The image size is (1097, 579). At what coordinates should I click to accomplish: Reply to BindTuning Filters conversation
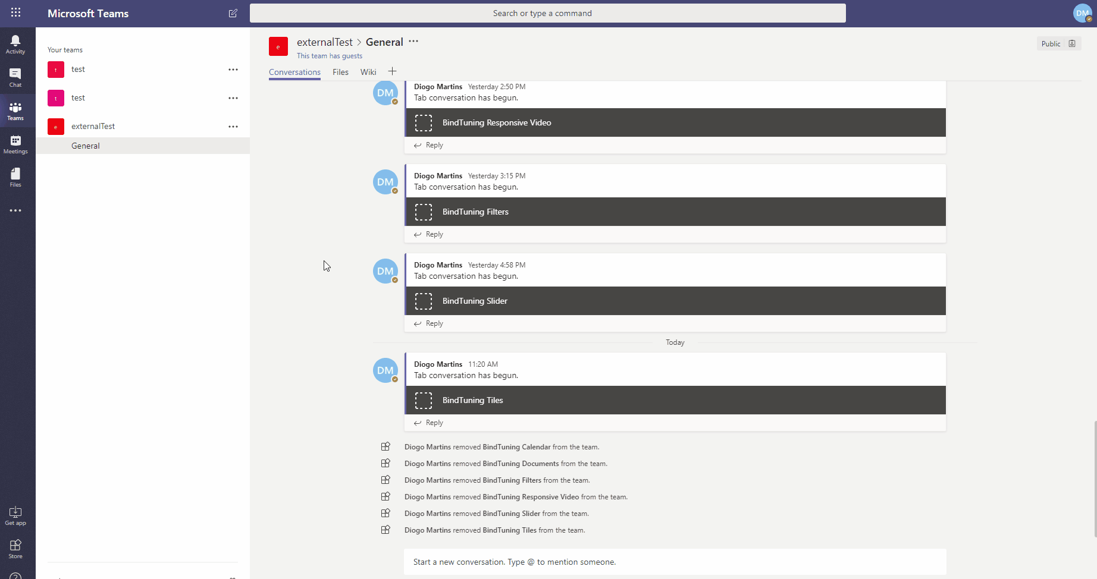[x=428, y=234]
